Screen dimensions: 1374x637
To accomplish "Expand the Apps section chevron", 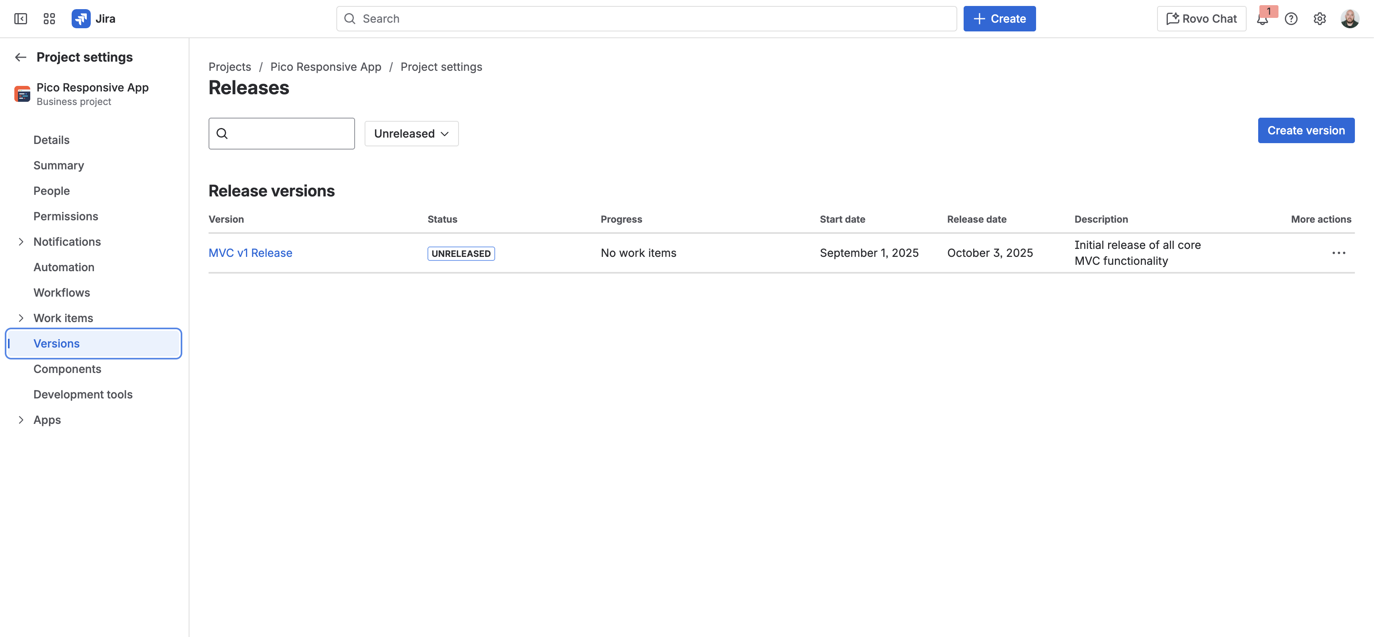I will pos(21,419).
